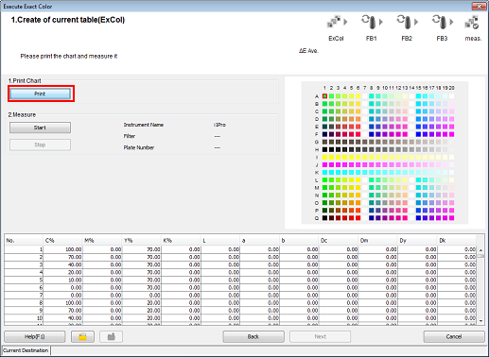The image size is (489, 357).
Task: Click the table scrollbar down arrow
Action: point(480,321)
